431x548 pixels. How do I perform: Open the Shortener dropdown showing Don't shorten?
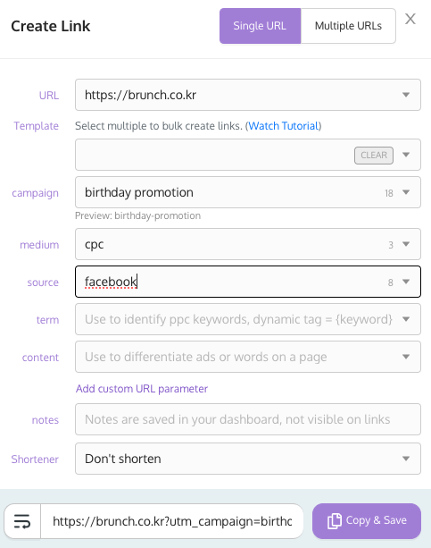(x=248, y=459)
